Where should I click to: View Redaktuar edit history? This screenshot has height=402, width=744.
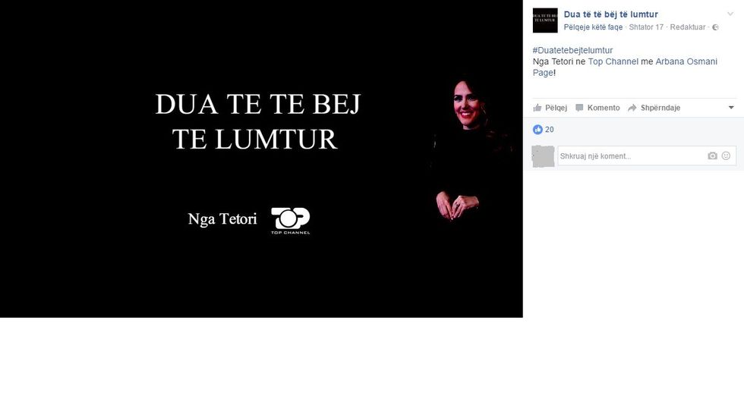[688, 27]
